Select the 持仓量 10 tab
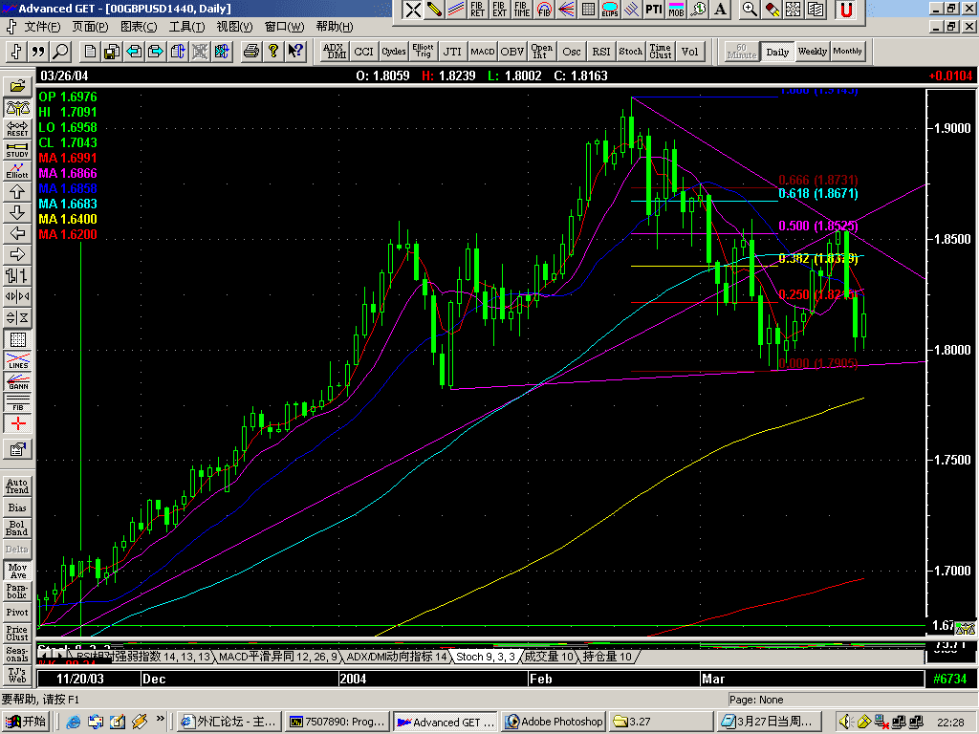 pyautogui.click(x=607, y=657)
